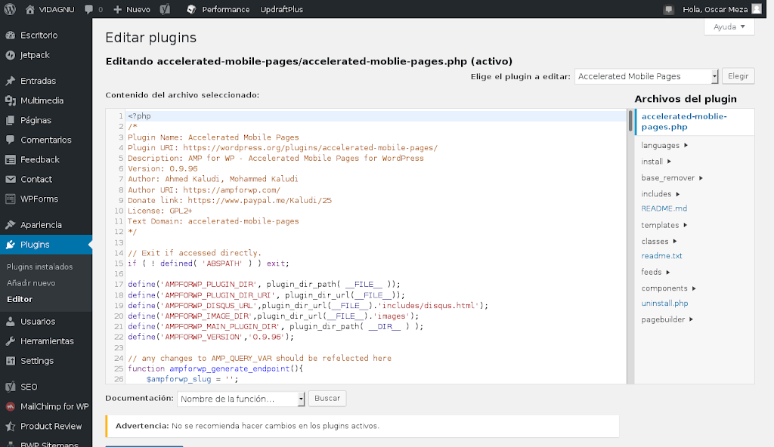The image size is (774, 447).
Task: Open the readme.txt file
Action: pos(661,255)
